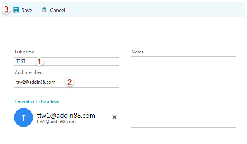Choose the Save text in toolbar
247x144 pixels.
point(27,10)
